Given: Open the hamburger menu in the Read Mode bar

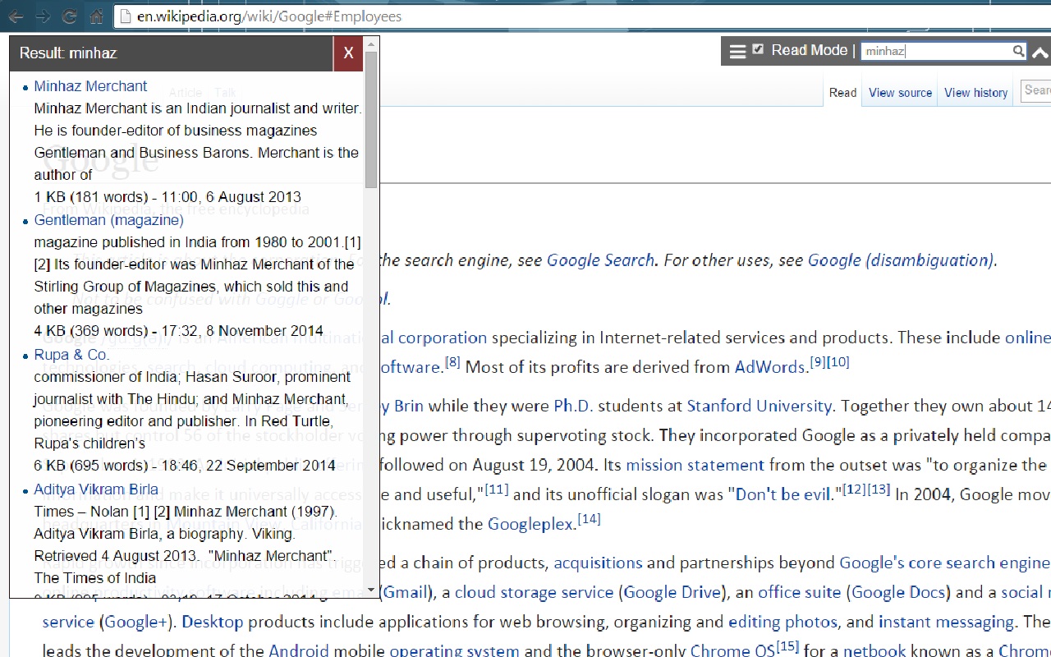Looking at the screenshot, I should pos(737,51).
